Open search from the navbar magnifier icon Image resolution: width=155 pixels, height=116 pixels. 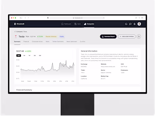pyautogui.click(x=126, y=24)
